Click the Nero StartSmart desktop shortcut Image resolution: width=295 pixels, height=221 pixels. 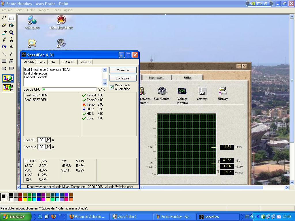[61, 22]
